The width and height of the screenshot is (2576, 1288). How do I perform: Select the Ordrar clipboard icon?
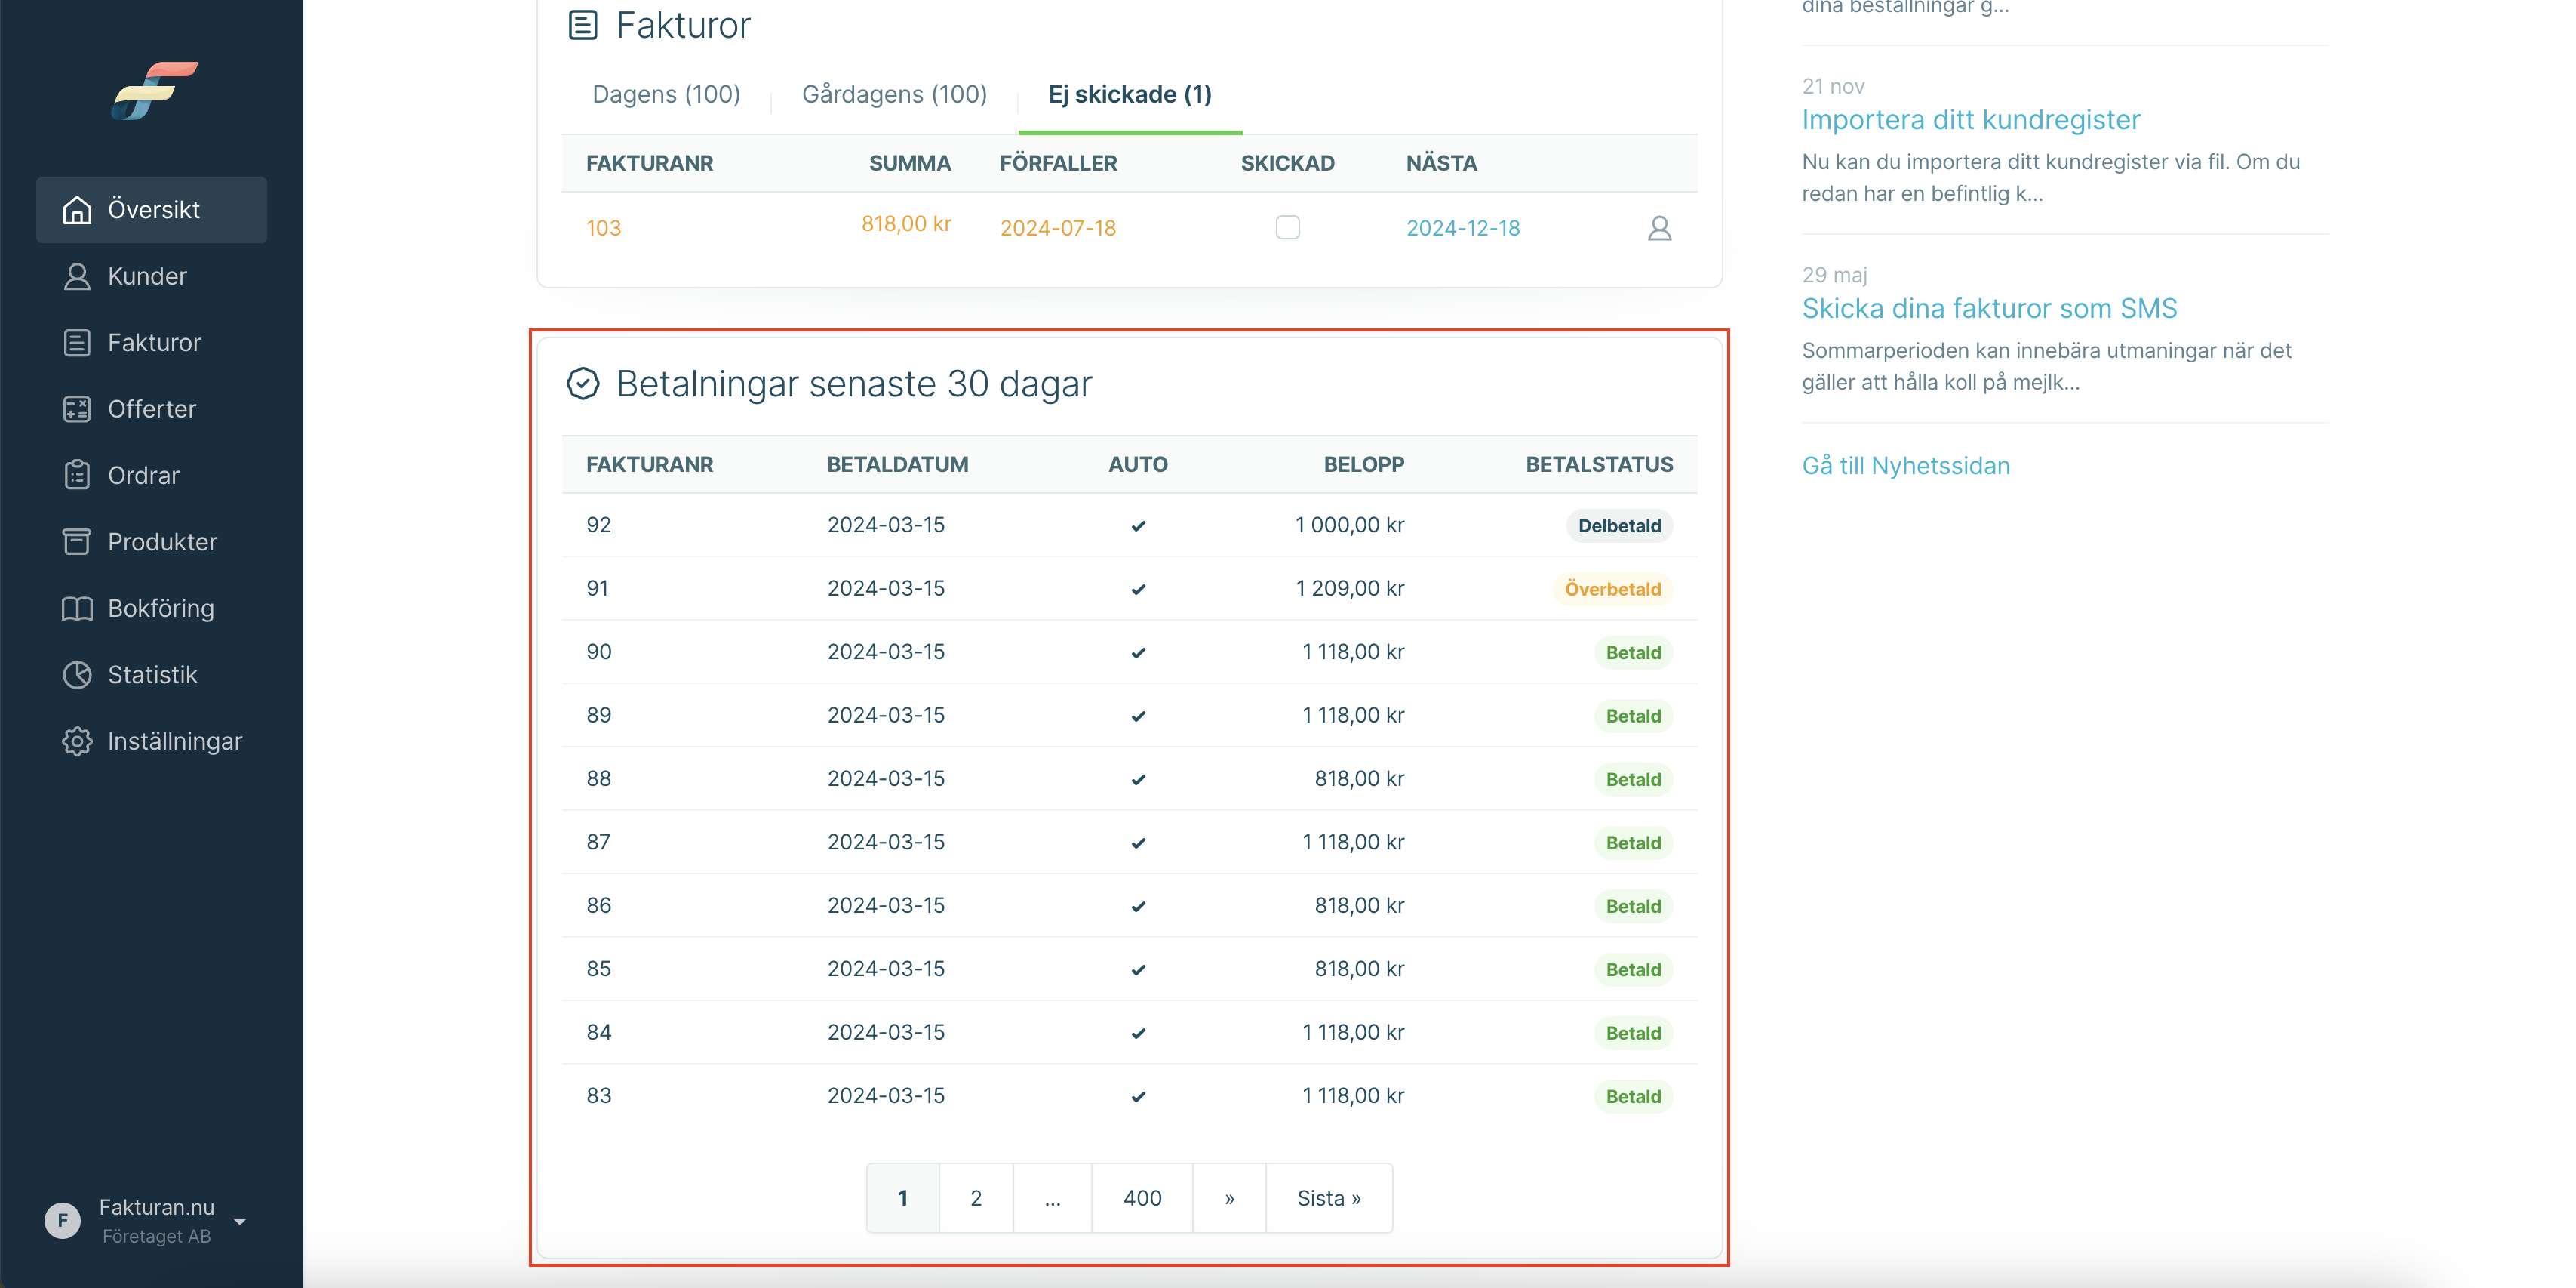click(x=77, y=476)
